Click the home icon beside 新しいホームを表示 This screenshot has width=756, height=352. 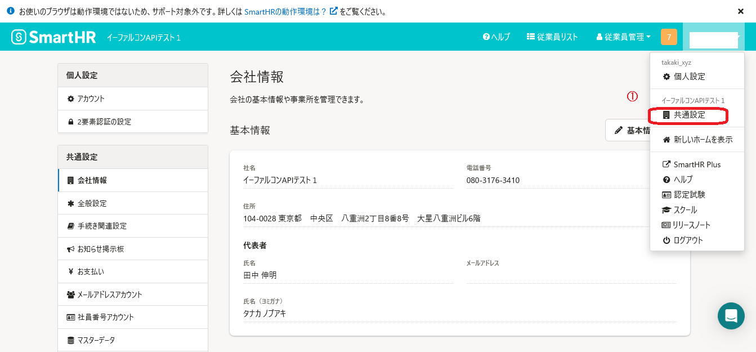pyautogui.click(x=666, y=140)
